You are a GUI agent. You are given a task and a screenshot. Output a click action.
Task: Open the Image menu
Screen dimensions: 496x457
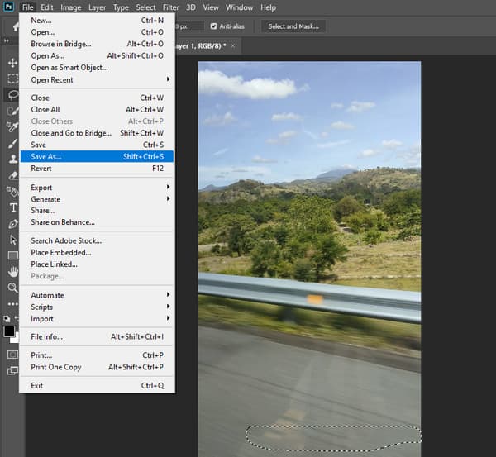pos(71,7)
